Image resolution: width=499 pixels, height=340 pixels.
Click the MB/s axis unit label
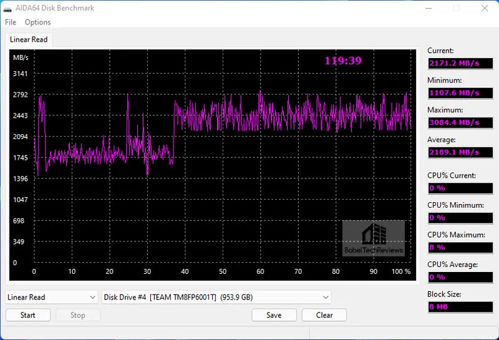tap(21, 57)
